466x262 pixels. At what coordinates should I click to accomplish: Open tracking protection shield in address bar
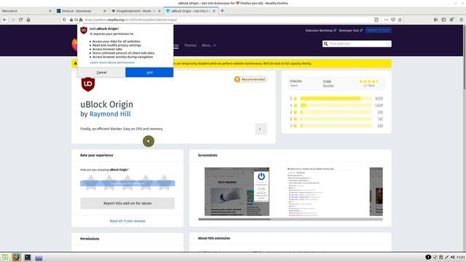(64, 20)
